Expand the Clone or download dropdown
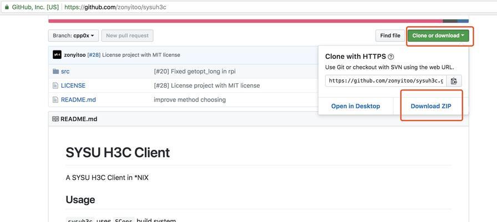 [438, 36]
